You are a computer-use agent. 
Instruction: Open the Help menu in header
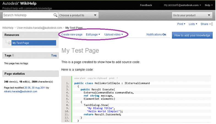click(x=209, y=5)
